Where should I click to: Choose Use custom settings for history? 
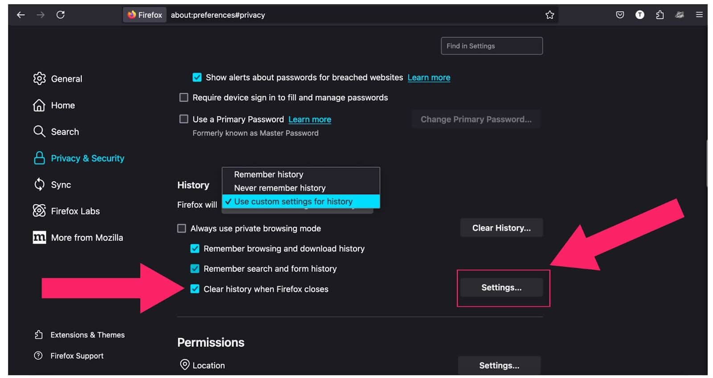[x=301, y=201]
